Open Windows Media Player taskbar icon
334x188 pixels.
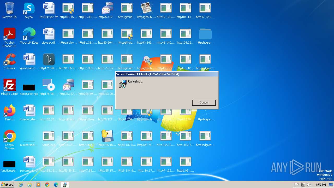coord(38,185)
